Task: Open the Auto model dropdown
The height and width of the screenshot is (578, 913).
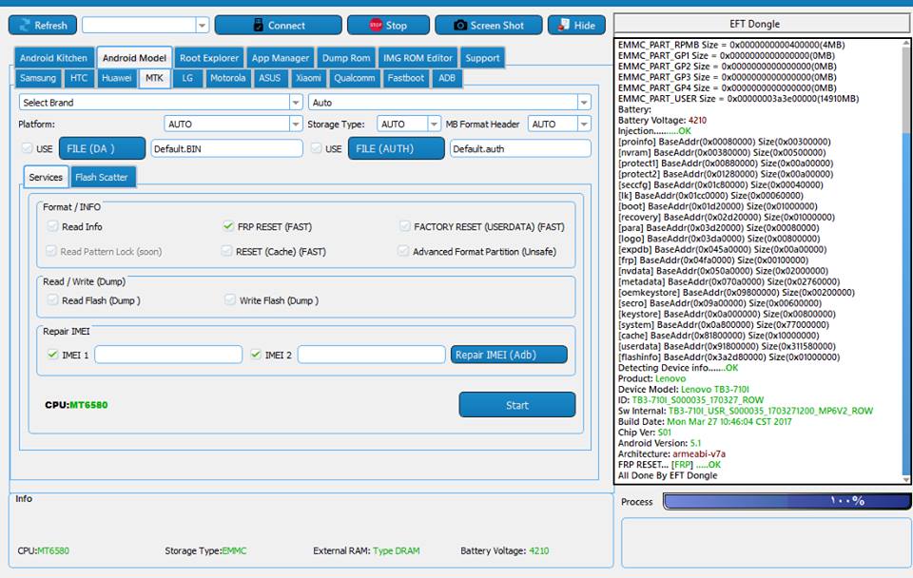Action: 583,103
